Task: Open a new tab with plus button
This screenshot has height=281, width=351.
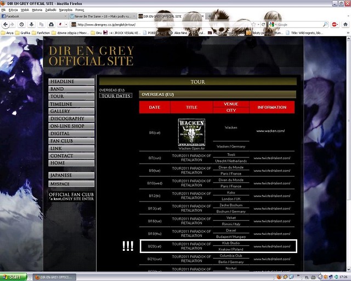Action: tap(210, 16)
